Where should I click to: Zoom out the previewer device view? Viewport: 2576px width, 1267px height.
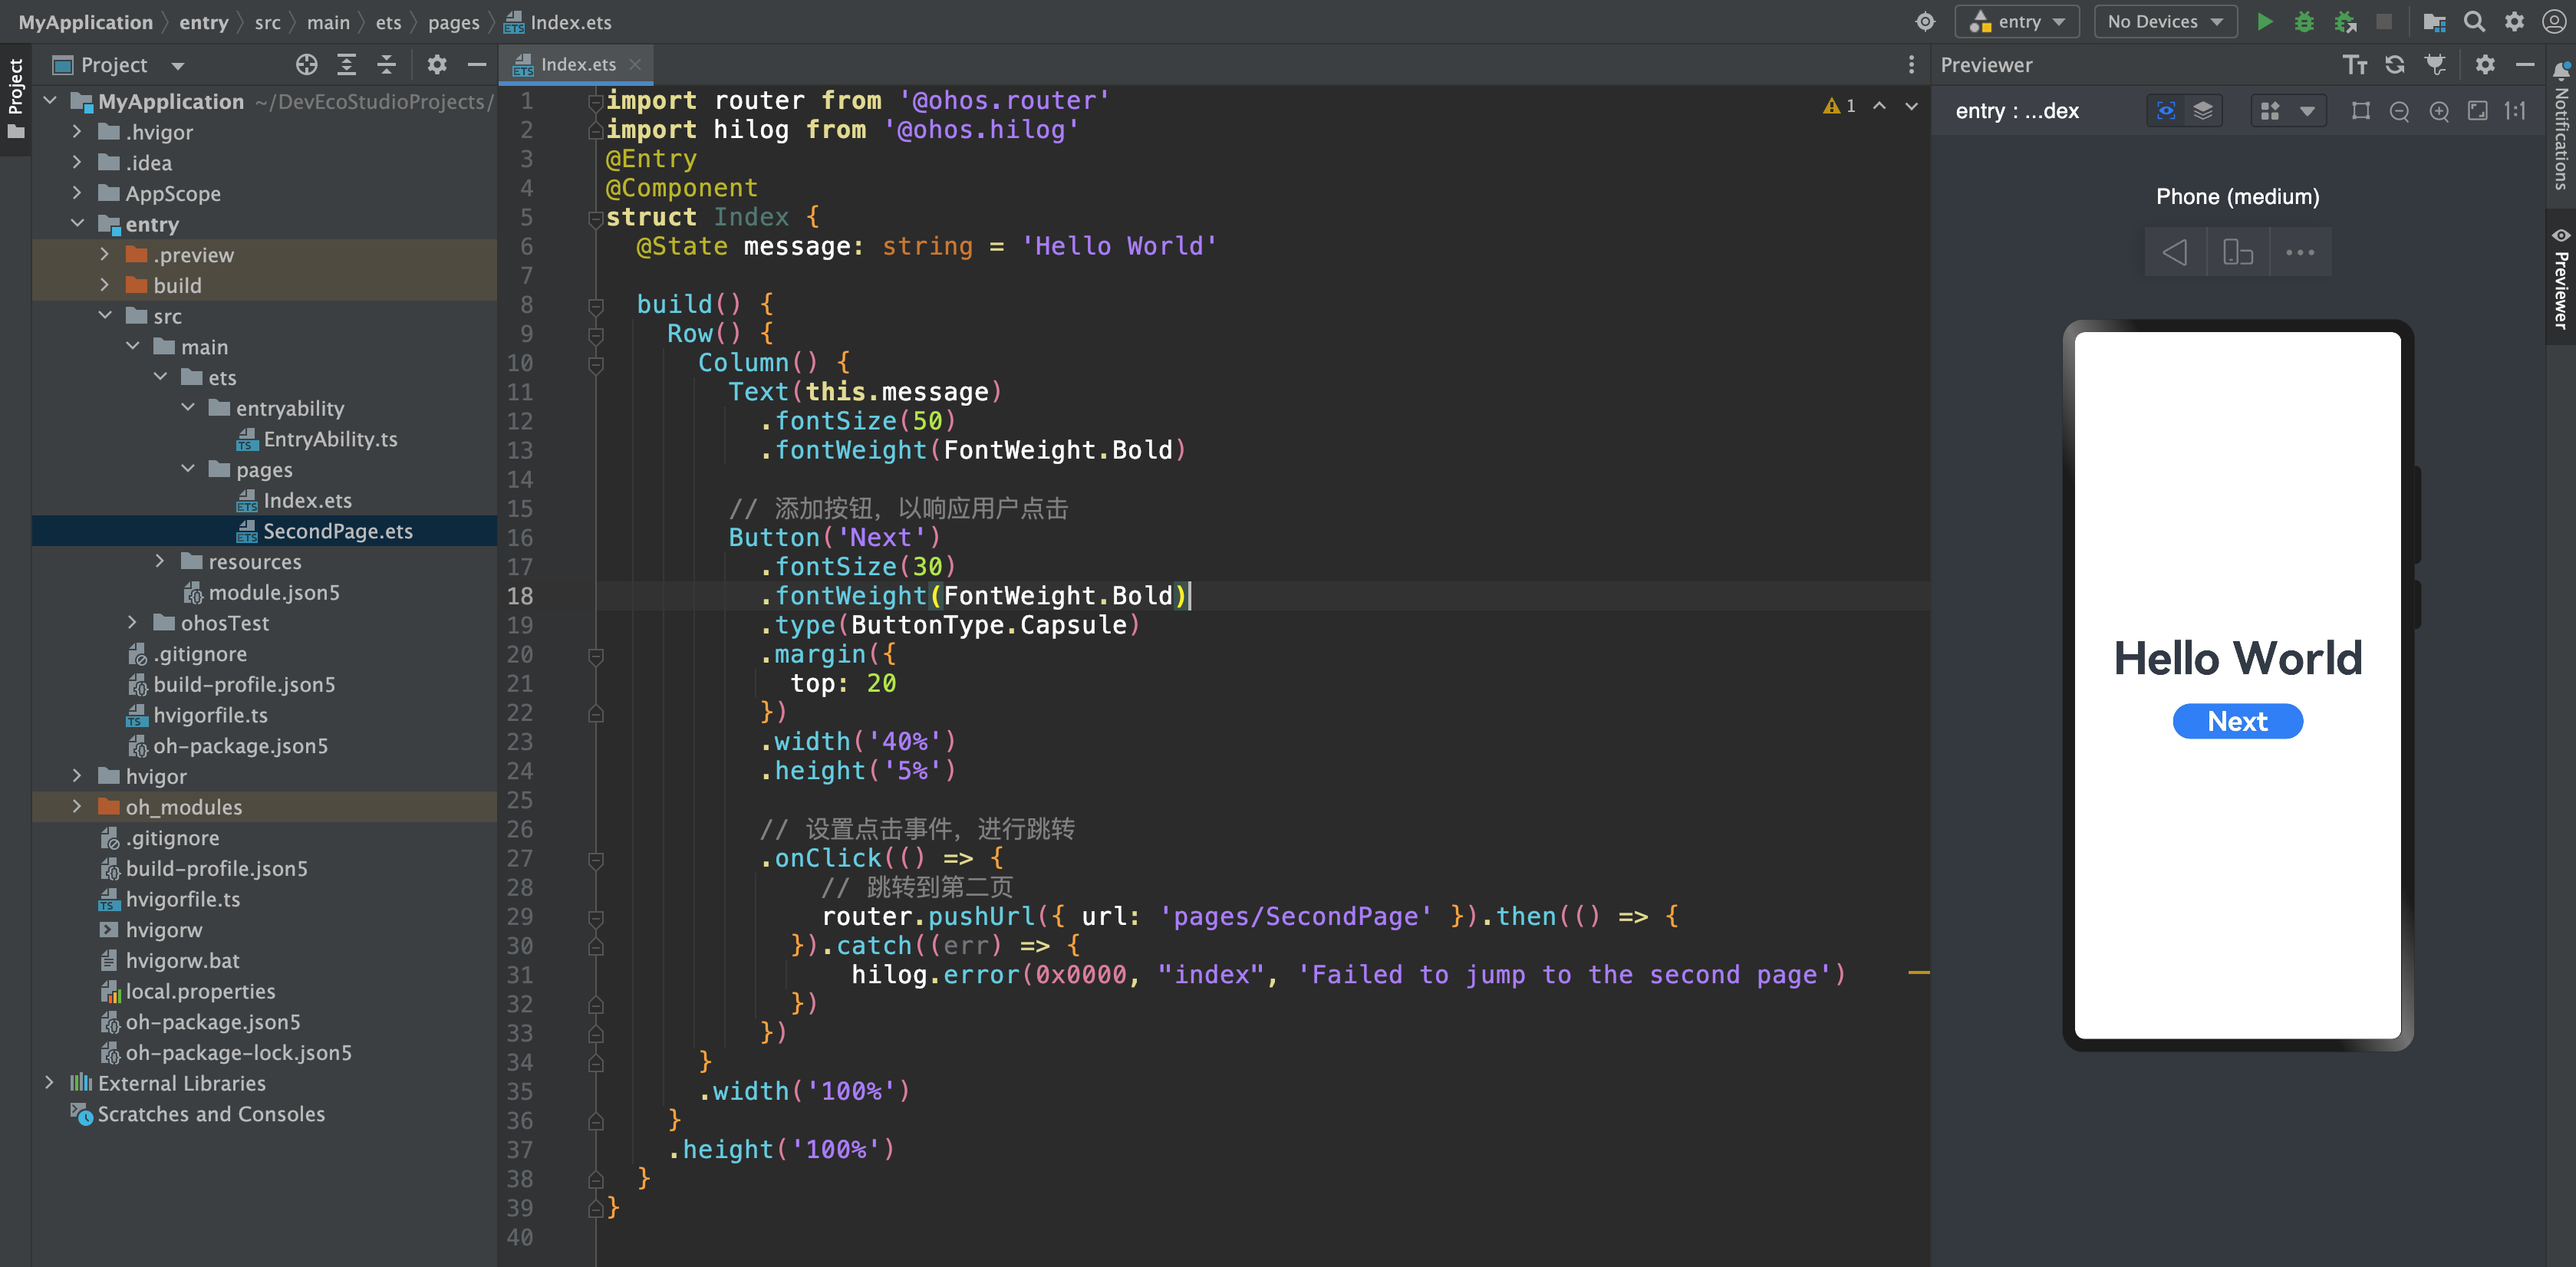click(2399, 111)
